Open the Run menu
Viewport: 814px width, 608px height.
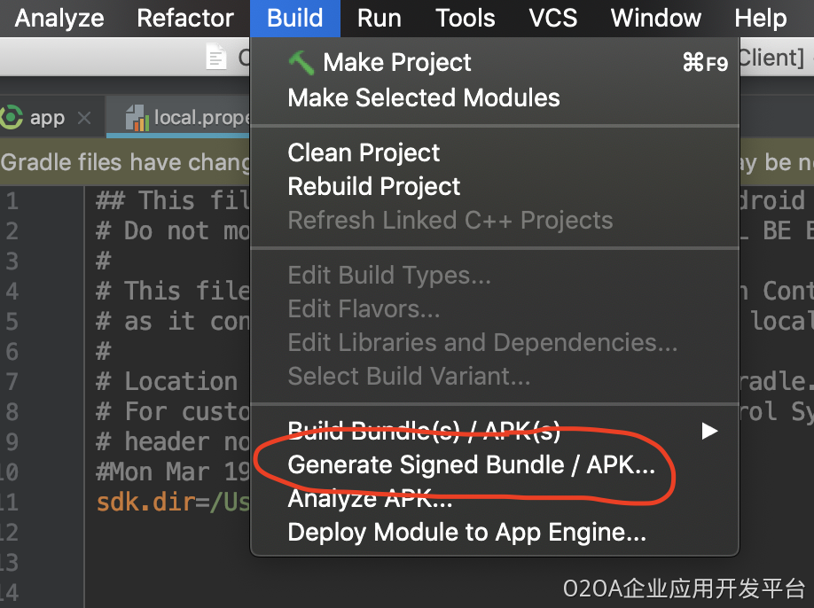[x=379, y=18]
